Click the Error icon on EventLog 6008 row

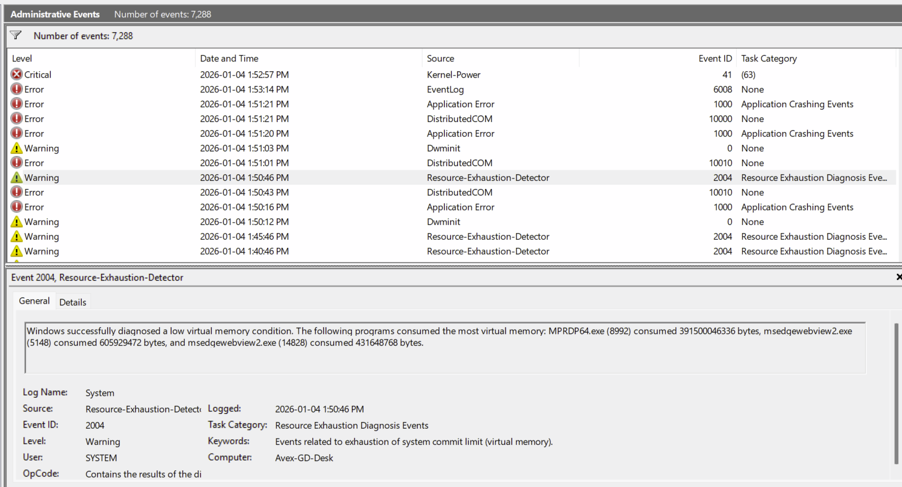[x=17, y=89]
